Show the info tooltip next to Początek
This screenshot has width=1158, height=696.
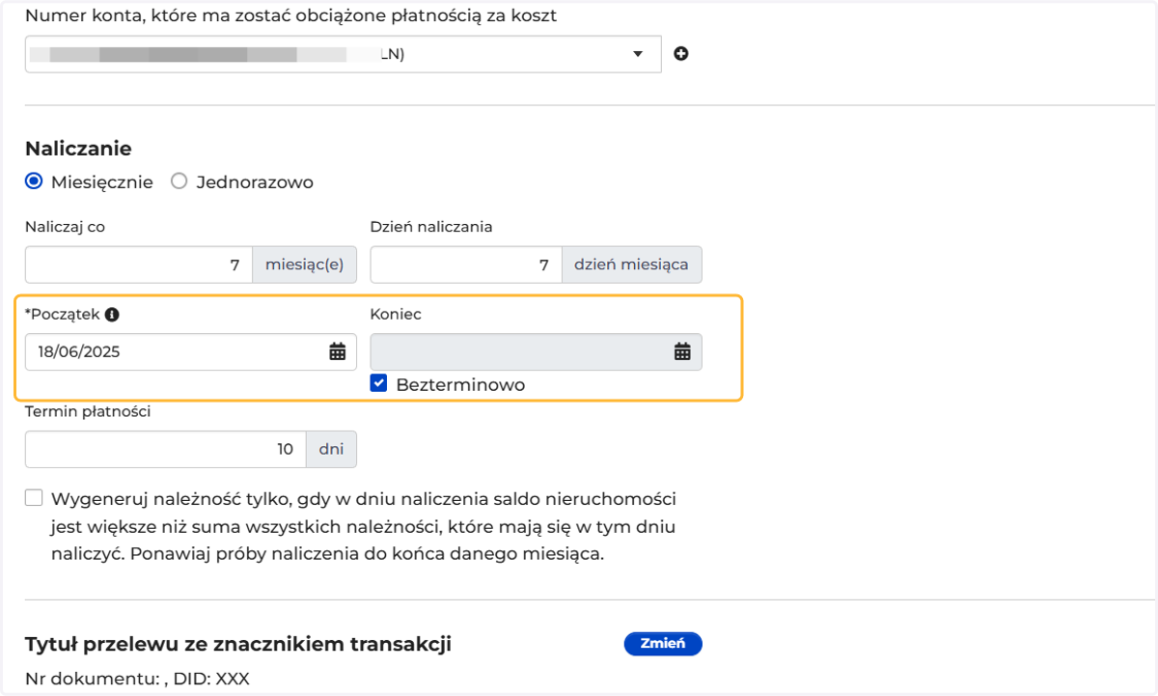112,314
